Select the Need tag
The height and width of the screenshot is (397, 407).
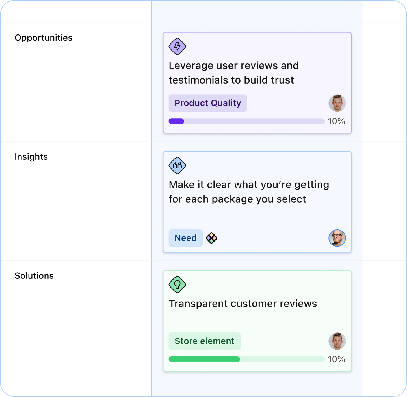(x=185, y=238)
